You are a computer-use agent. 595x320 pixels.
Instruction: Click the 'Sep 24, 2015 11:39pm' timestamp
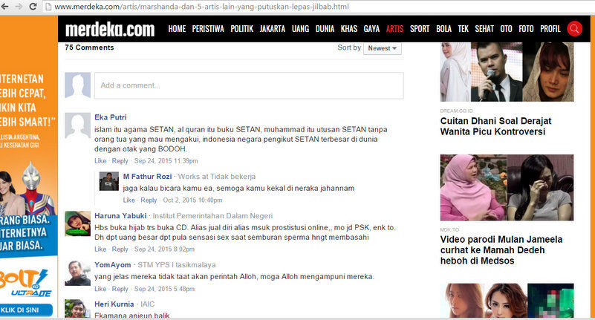tap(166, 161)
